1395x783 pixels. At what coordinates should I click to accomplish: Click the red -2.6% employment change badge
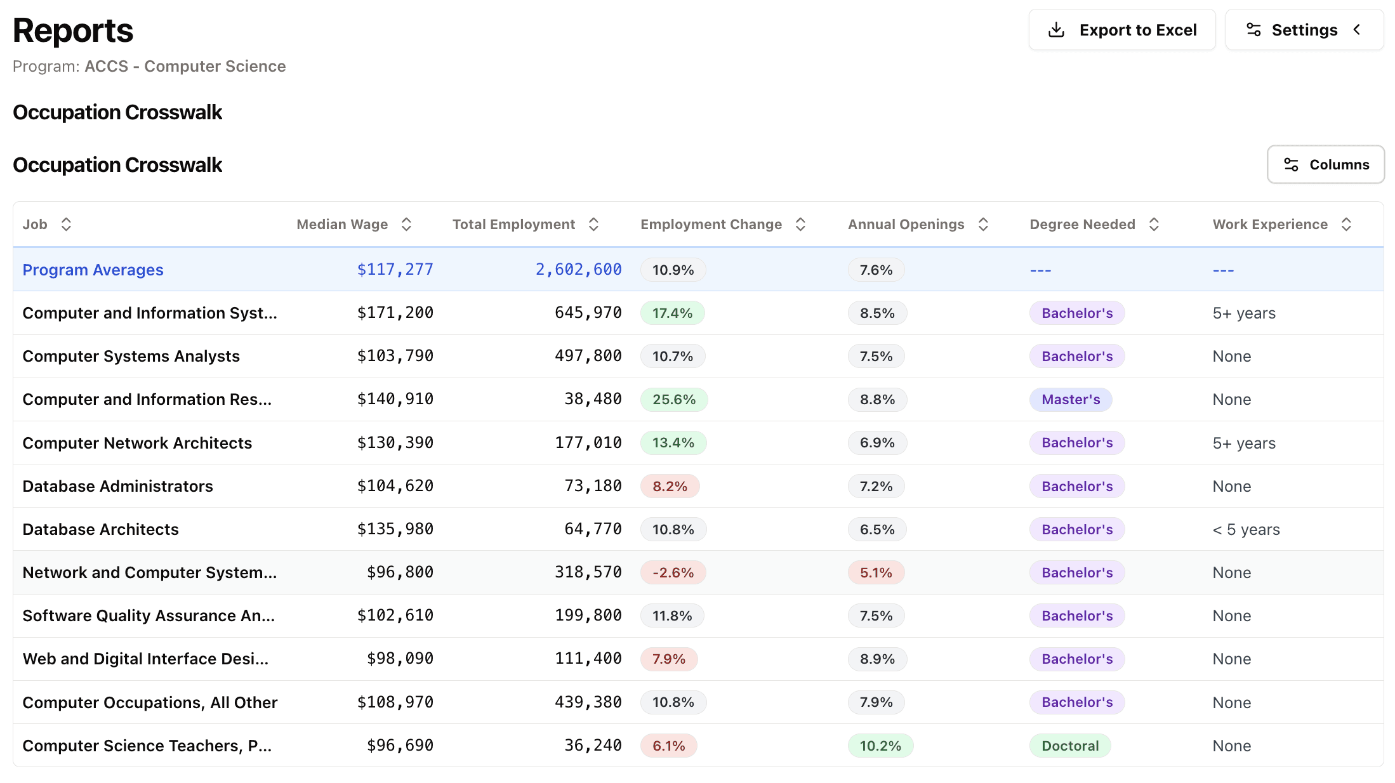click(x=673, y=573)
